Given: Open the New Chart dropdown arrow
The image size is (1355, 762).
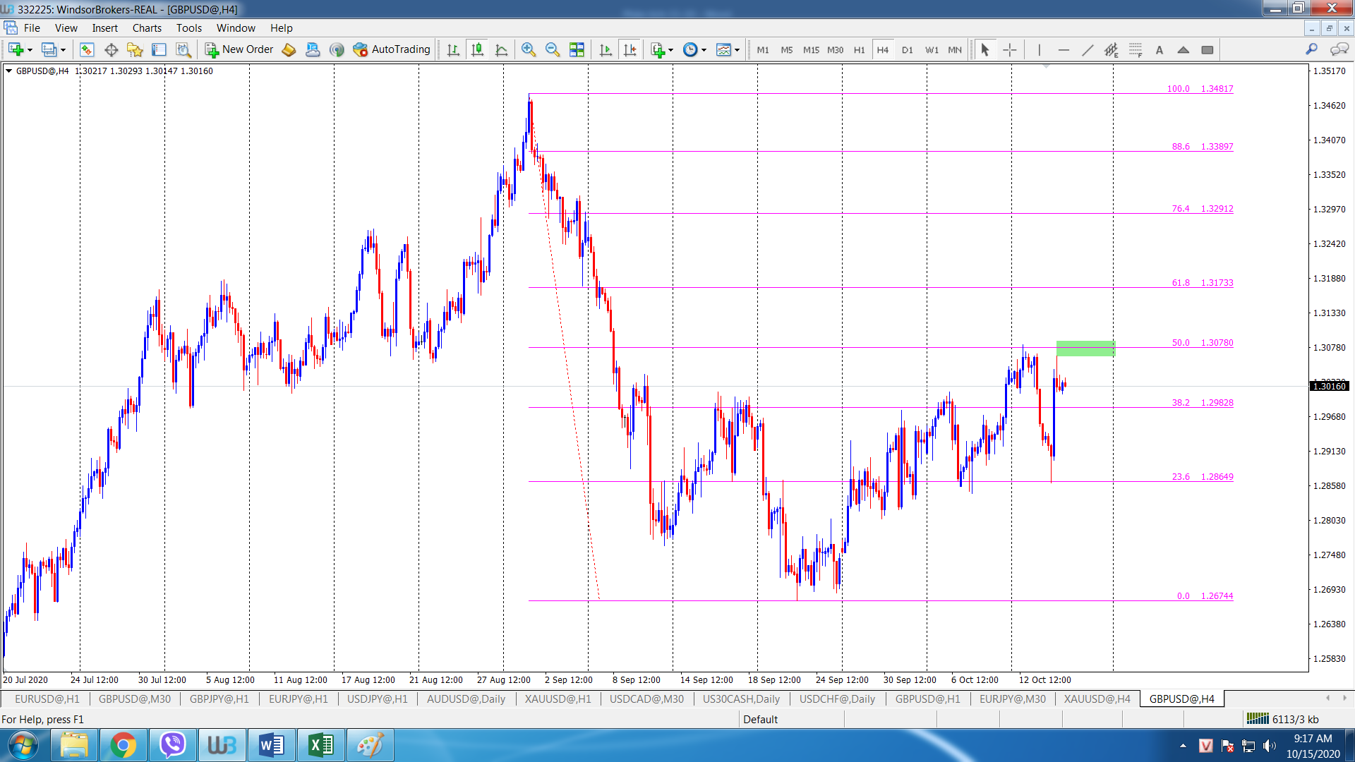Looking at the screenshot, I should 30,50.
